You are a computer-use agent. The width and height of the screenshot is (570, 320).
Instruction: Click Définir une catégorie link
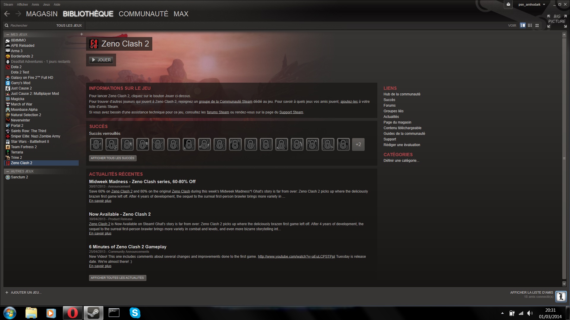pos(401,161)
